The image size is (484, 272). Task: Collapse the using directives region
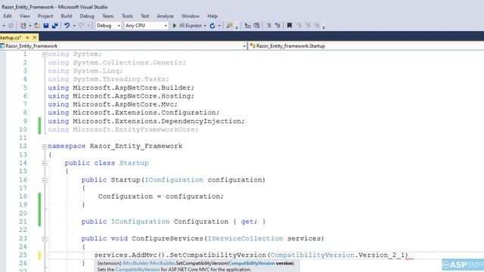point(45,54)
